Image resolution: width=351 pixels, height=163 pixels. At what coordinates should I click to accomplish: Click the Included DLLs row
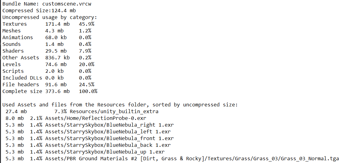click(x=47, y=78)
